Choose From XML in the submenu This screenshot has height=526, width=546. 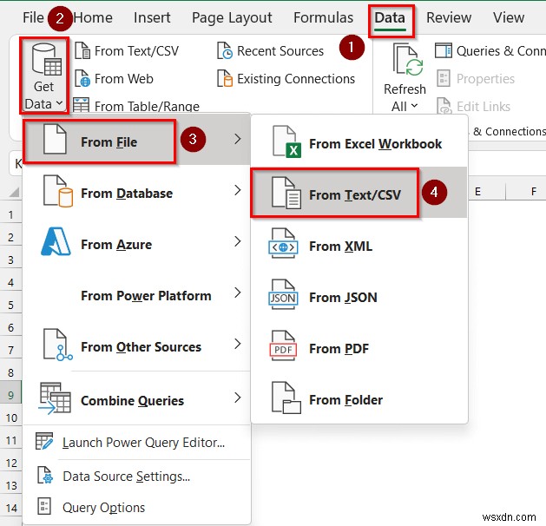(359, 245)
